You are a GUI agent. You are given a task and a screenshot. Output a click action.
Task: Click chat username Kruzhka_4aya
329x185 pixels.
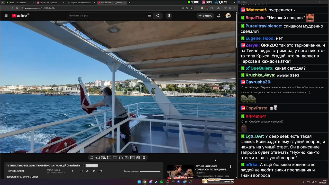pyautogui.click(x=260, y=75)
